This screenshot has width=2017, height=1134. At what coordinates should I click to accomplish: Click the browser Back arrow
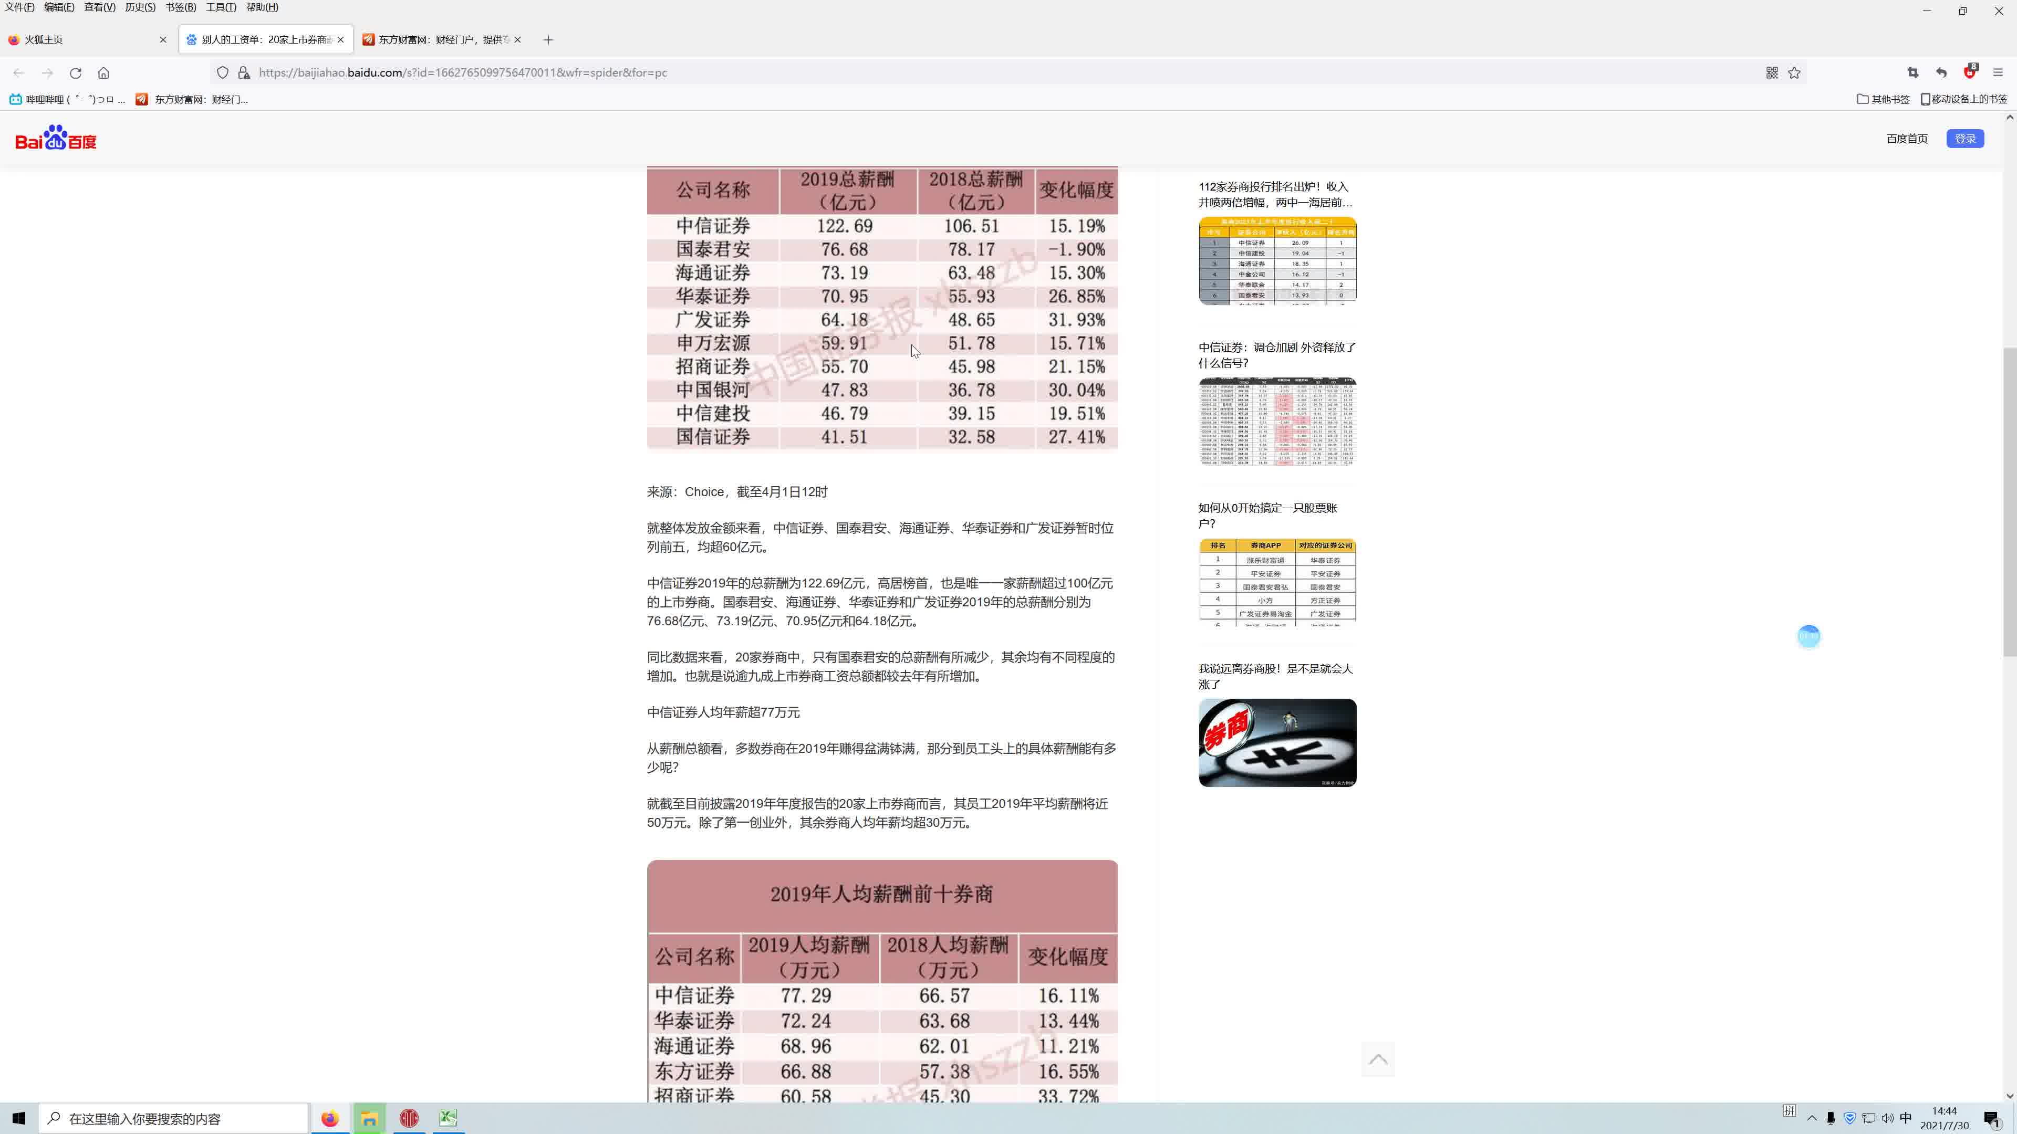(x=19, y=73)
